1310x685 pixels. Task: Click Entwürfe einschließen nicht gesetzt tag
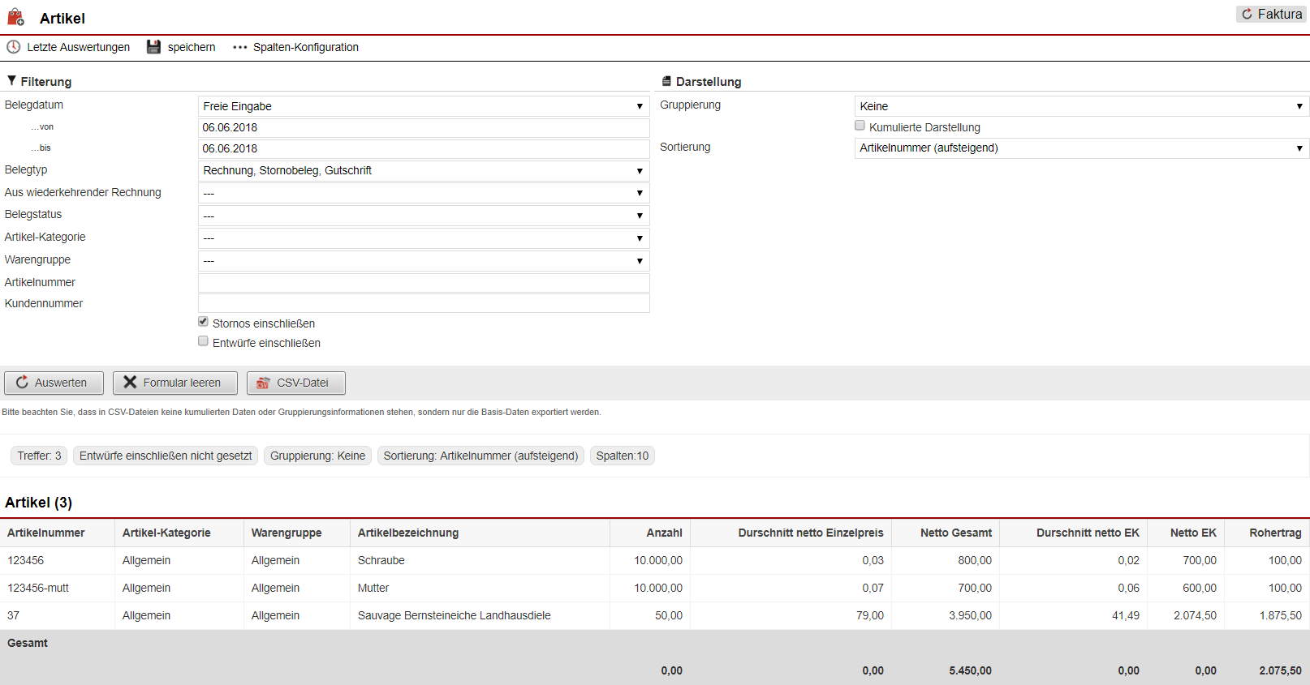(x=166, y=456)
